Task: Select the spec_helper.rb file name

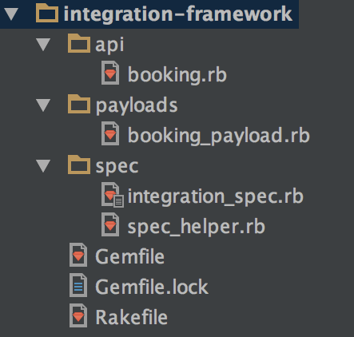Action: 197,227
